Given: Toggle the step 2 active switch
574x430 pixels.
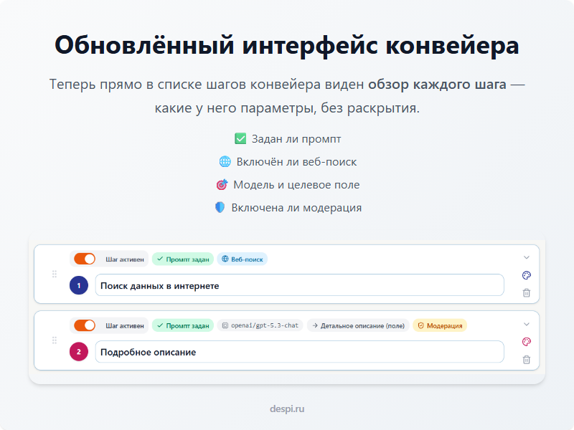Looking at the screenshot, I should point(85,325).
